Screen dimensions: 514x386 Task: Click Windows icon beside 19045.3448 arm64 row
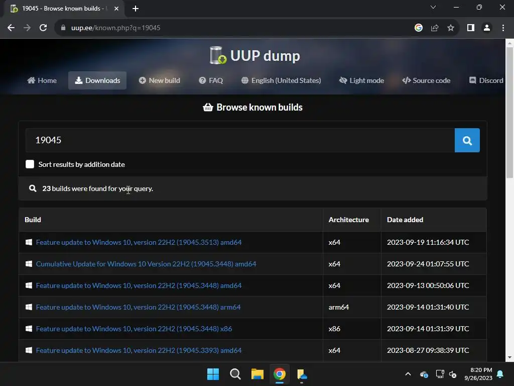(29, 307)
